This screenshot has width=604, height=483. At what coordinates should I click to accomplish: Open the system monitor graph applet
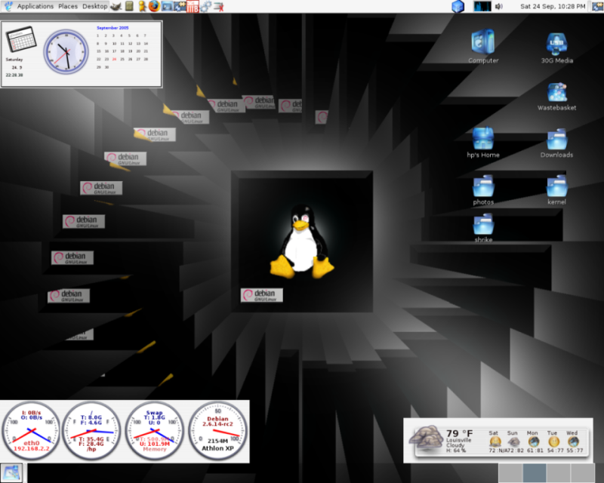pos(482,6)
